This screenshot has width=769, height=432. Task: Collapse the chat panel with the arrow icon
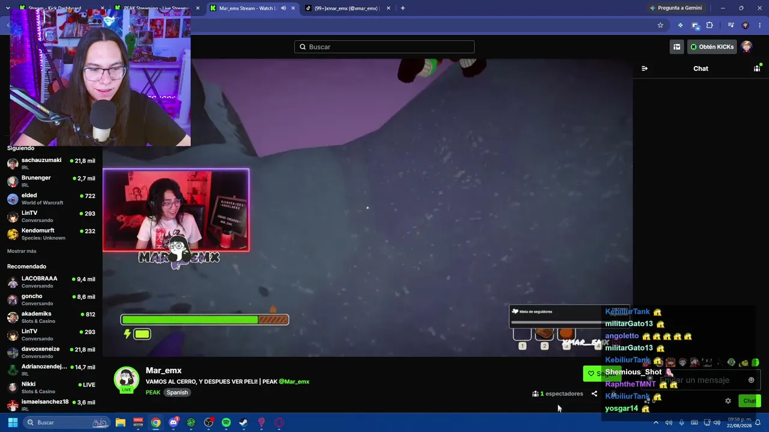(645, 68)
